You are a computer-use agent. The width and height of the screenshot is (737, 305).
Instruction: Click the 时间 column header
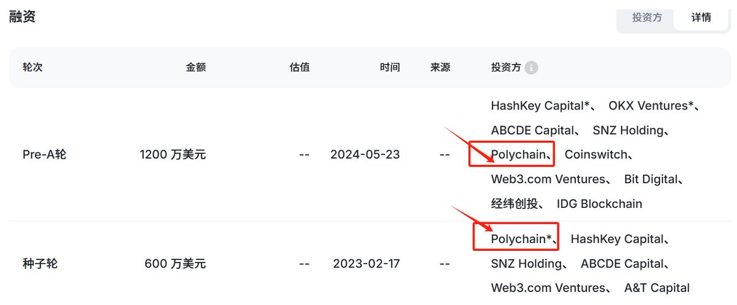point(390,68)
